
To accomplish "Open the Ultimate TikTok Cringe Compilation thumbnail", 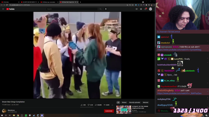I will [x=124, y=110].
